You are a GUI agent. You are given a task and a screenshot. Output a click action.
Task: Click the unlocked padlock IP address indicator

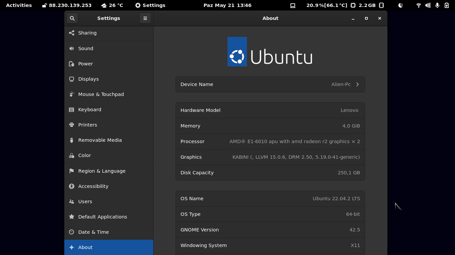[x=67, y=5]
